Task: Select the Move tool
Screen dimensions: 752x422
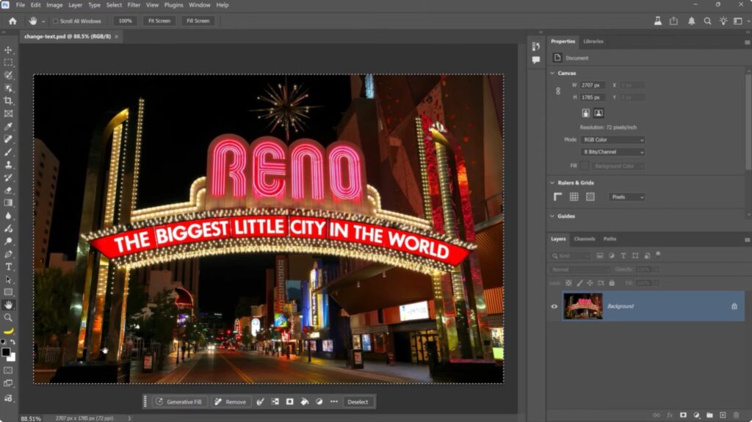Action: 8,50
